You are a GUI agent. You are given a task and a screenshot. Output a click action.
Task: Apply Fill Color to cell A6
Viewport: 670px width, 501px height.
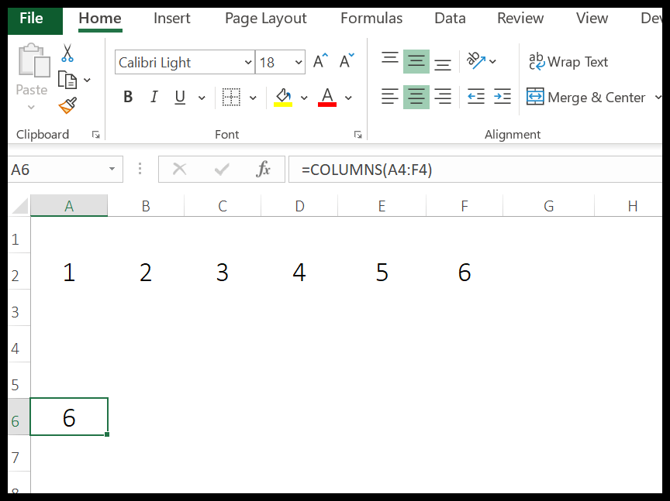tap(282, 97)
